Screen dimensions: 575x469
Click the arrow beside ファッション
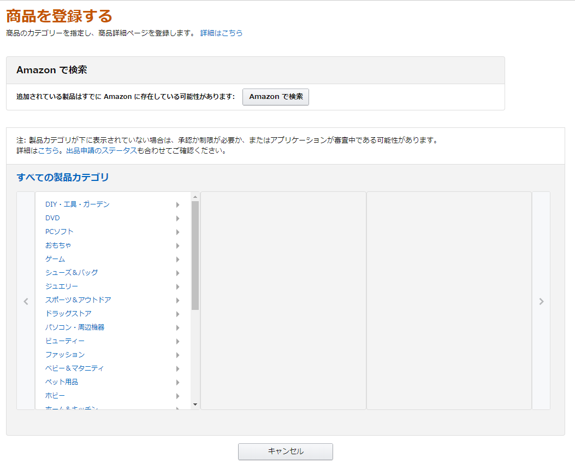[x=178, y=355]
